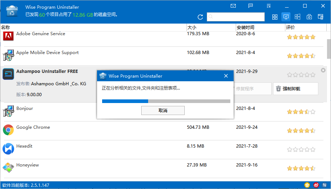Click Adobe size 179.35 MB
The height and width of the screenshot is (189, 331).
point(198,34)
